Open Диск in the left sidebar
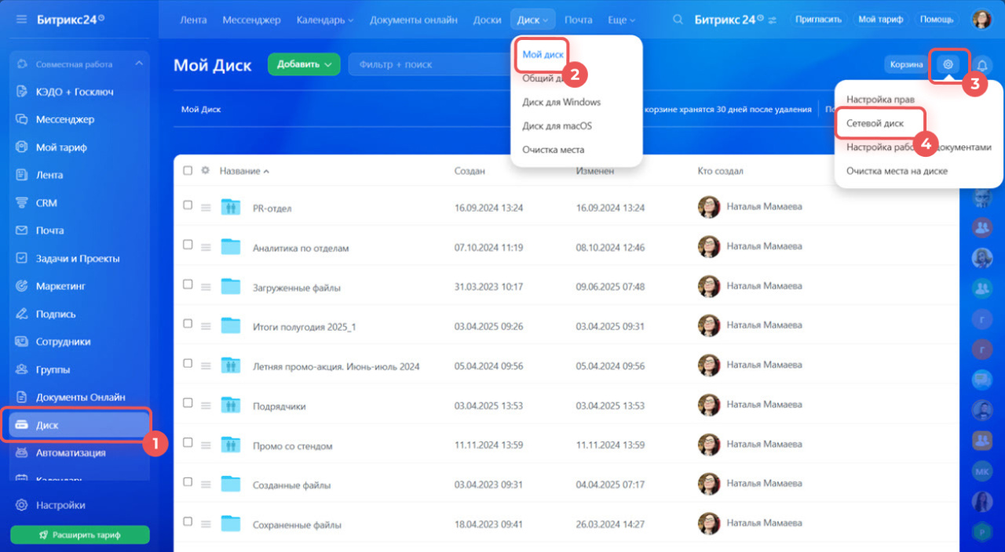The image size is (1005, 552). (79, 425)
